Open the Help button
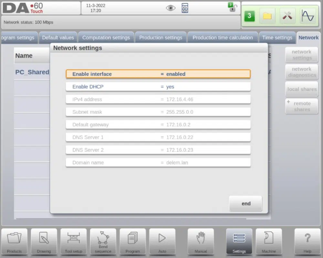 (307, 242)
